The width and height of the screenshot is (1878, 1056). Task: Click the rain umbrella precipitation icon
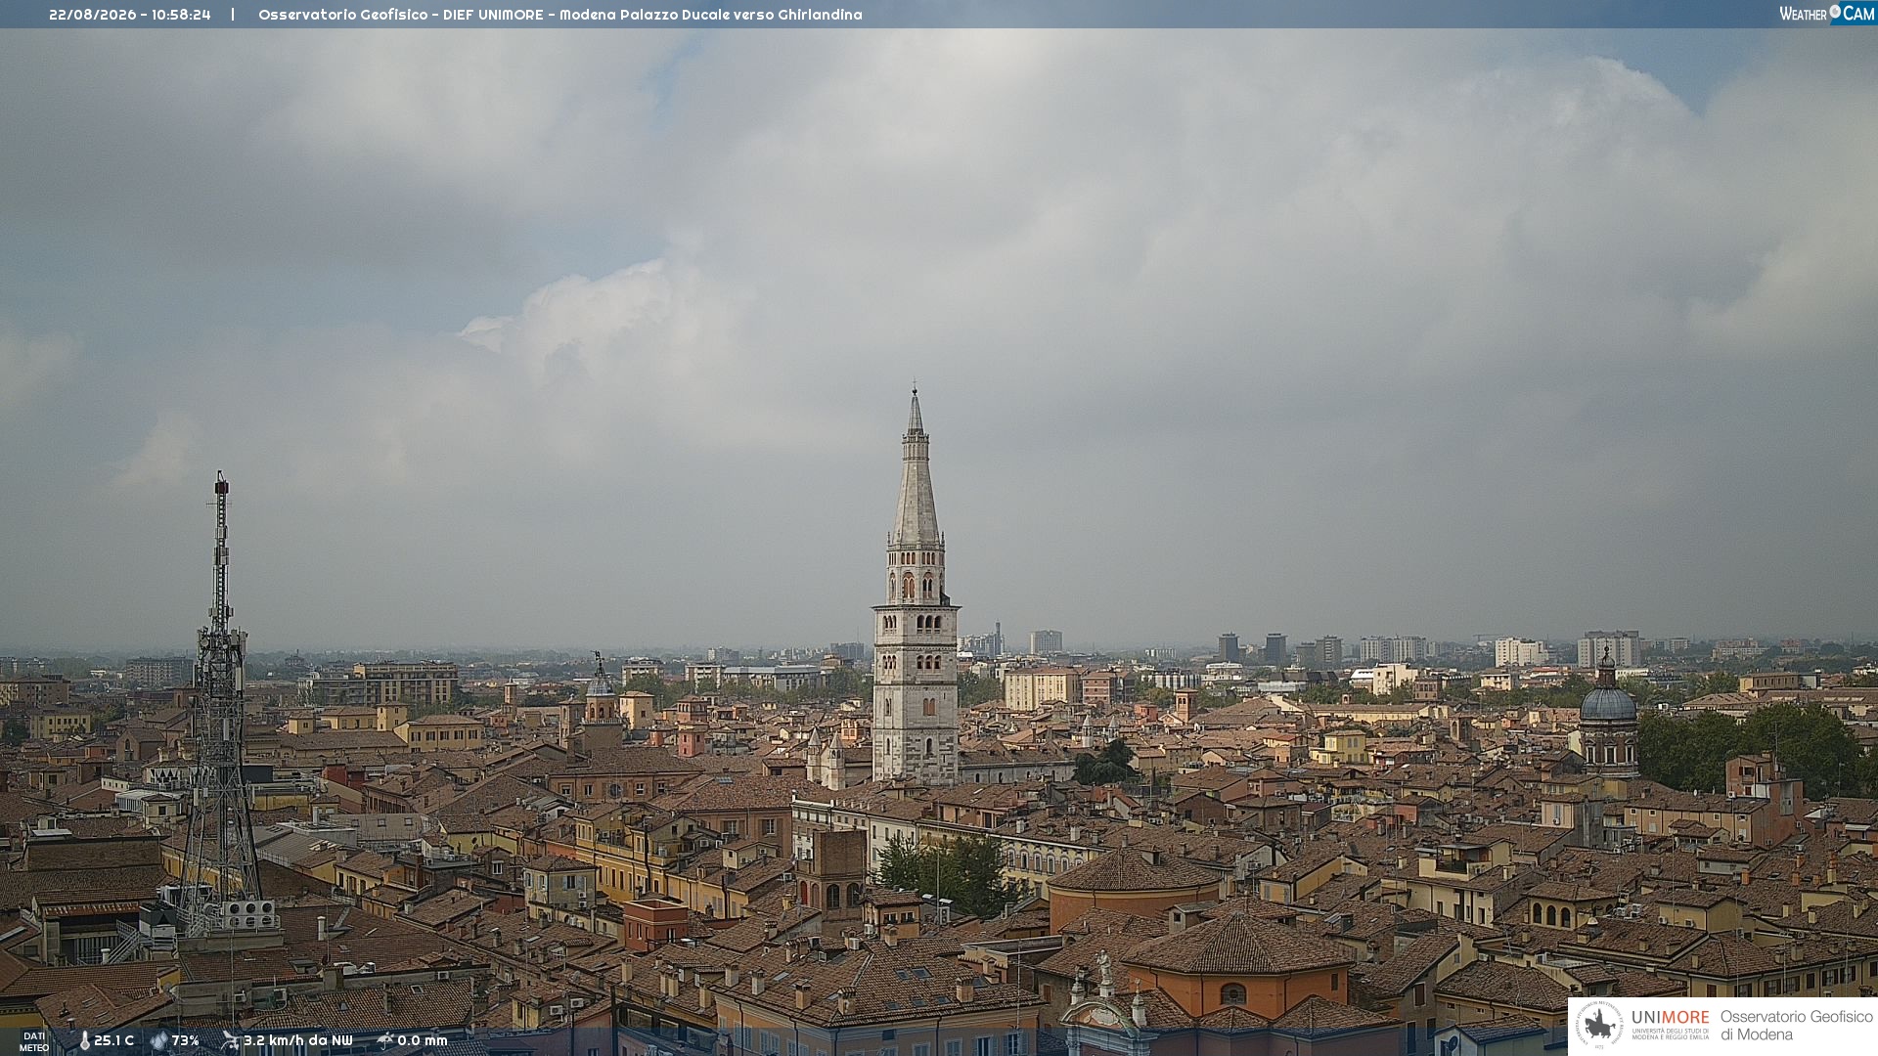pyautogui.click(x=384, y=1040)
